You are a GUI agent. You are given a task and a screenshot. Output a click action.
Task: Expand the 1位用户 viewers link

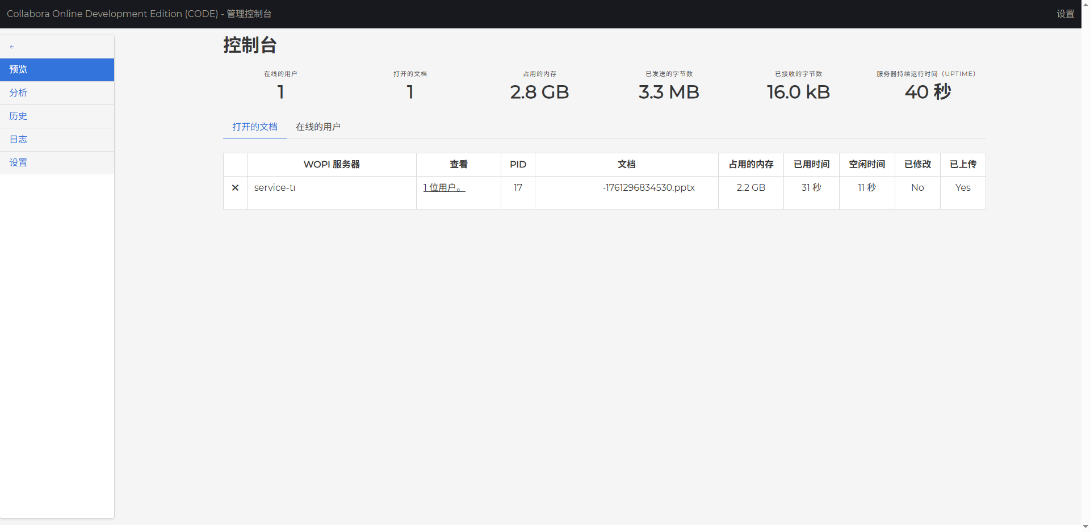point(444,188)
